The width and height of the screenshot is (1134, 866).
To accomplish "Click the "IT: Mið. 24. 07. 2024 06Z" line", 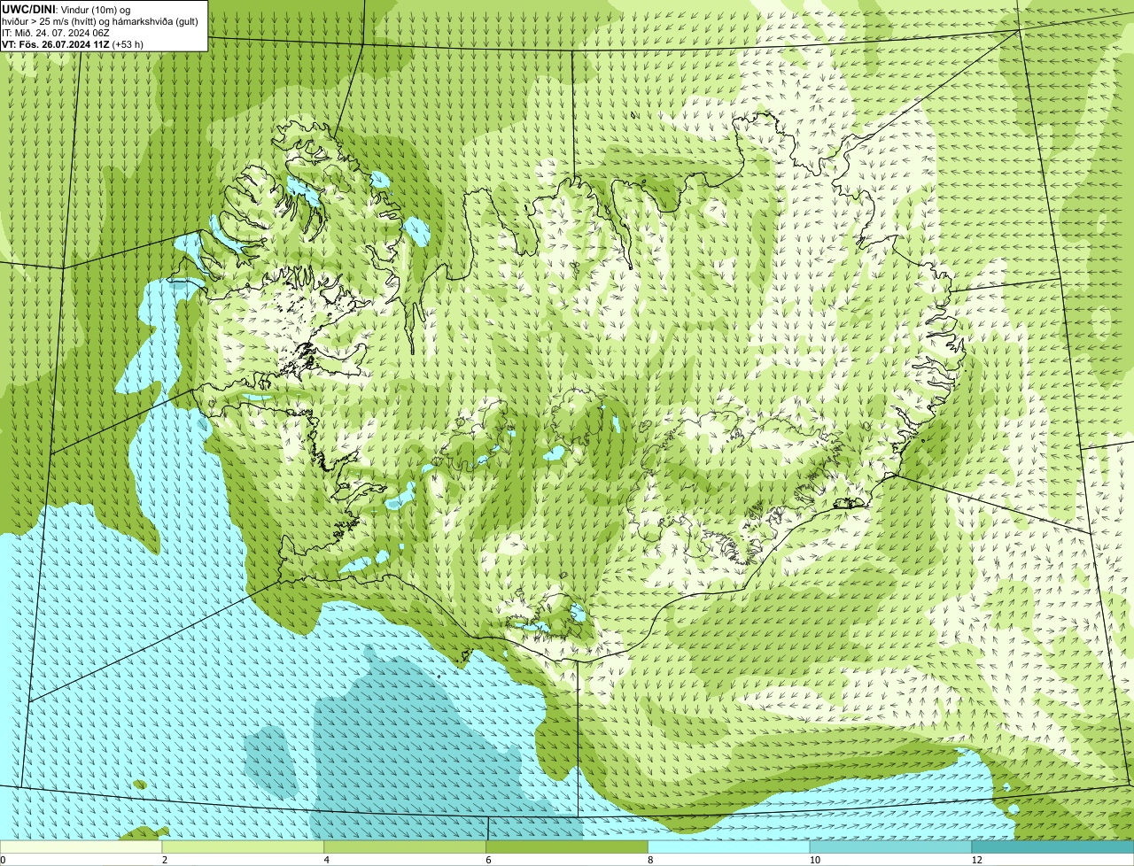I will 56,33.
